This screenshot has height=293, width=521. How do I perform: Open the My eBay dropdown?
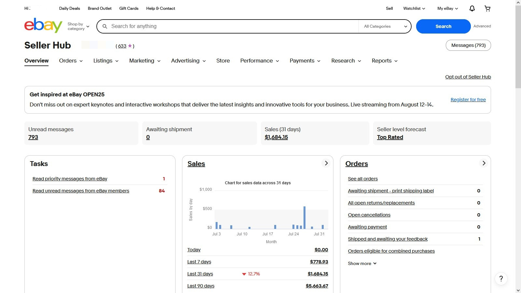pyautogui.click(x=447, y=8)
